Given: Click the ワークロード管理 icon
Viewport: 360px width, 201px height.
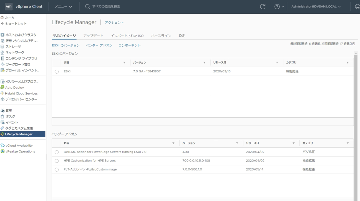Looking at the screenshot, I should pyautogui.click(x=2, y=64).
